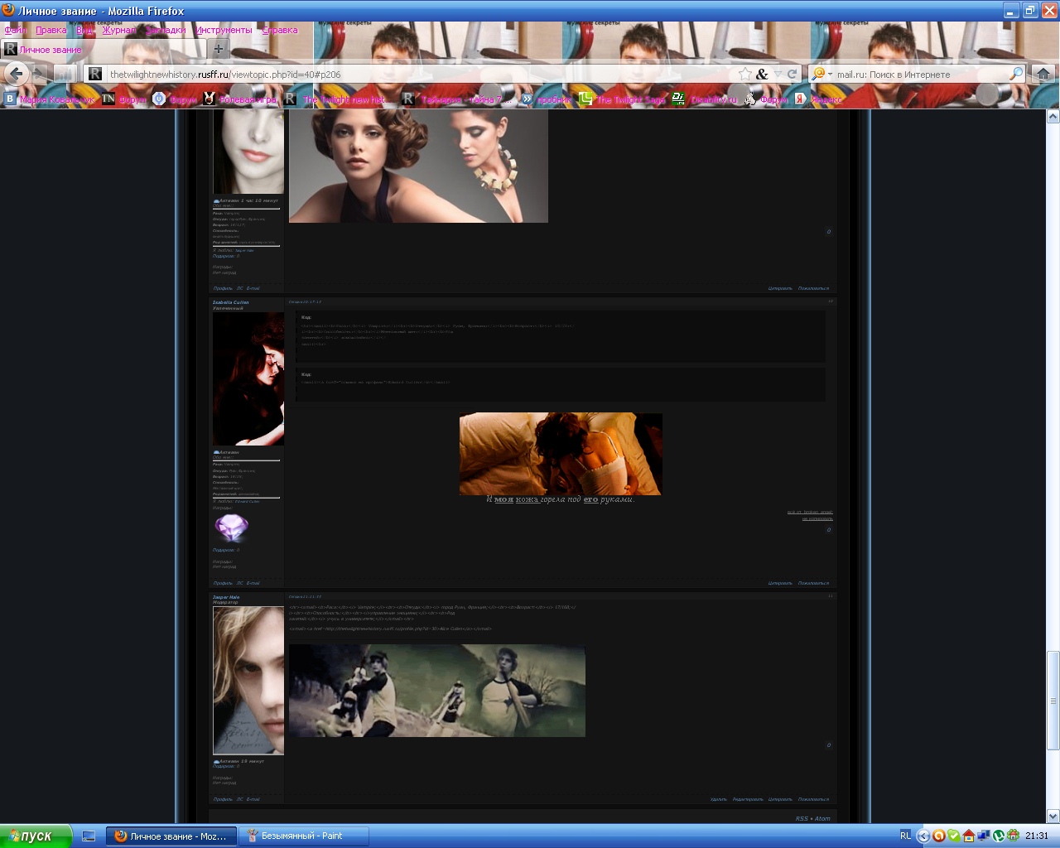This screenshot has width=1060, height=848.
Task: Open the Яндекс bookmark
Action: (818, 99)
